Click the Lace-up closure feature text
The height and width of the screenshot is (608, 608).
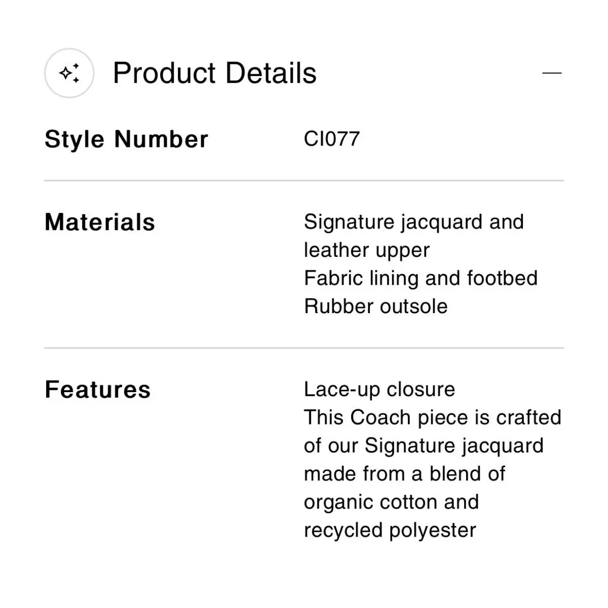tap(379, 389)
